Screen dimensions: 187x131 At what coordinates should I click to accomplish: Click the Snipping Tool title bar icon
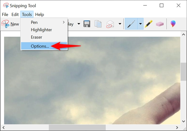6,5
